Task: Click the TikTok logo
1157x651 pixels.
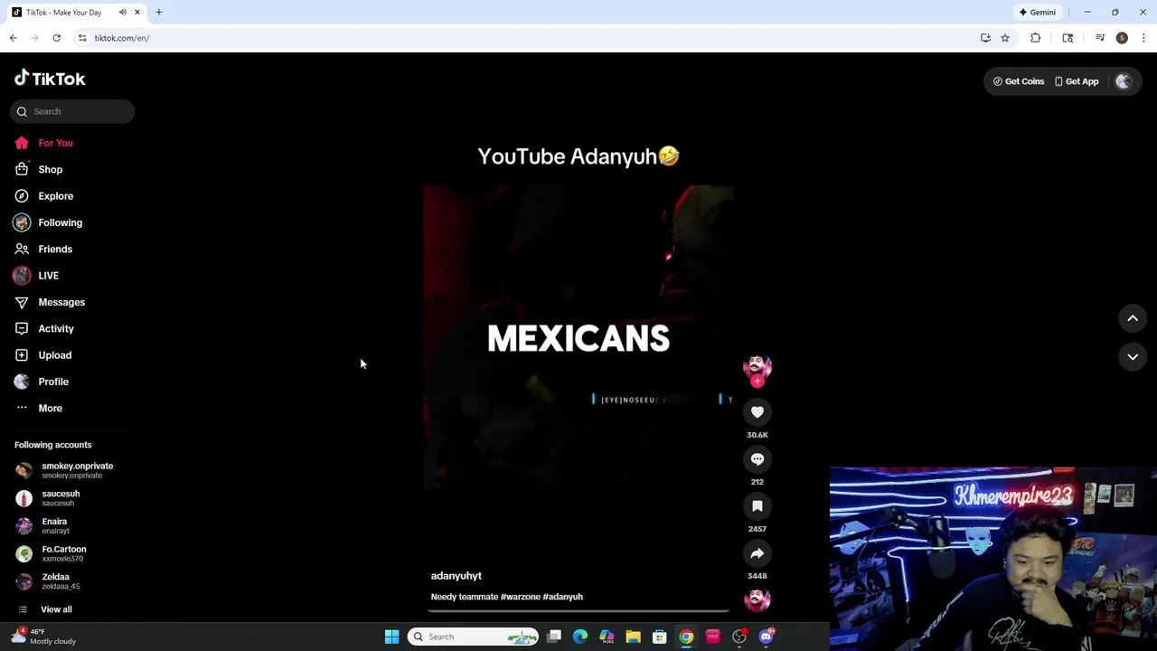Action: pos(50,79)
